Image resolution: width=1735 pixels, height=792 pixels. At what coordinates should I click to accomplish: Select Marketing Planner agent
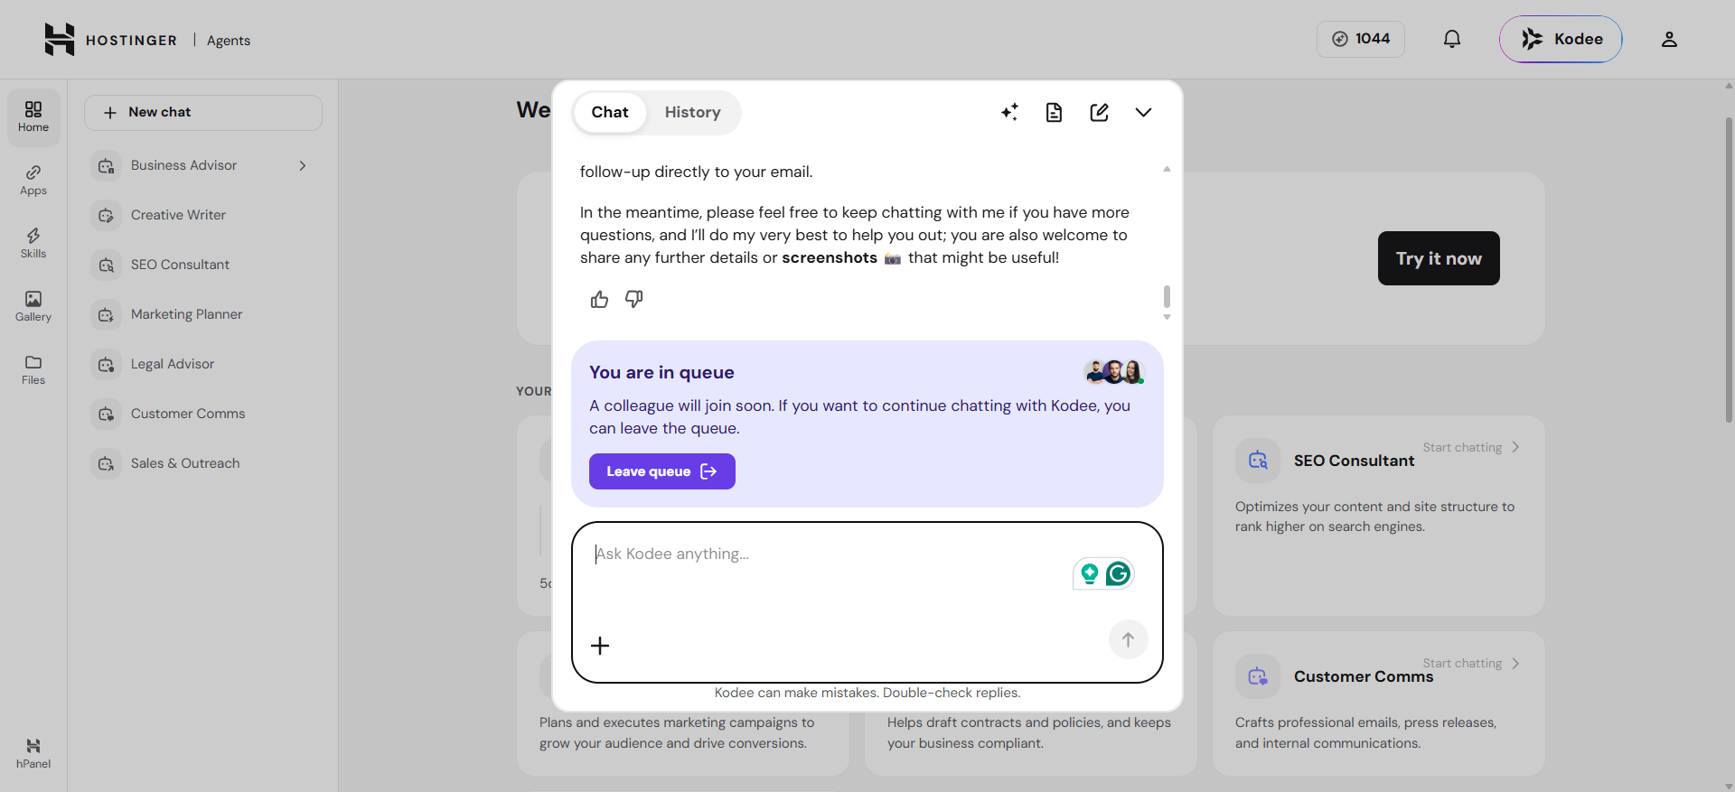(186, 314)
